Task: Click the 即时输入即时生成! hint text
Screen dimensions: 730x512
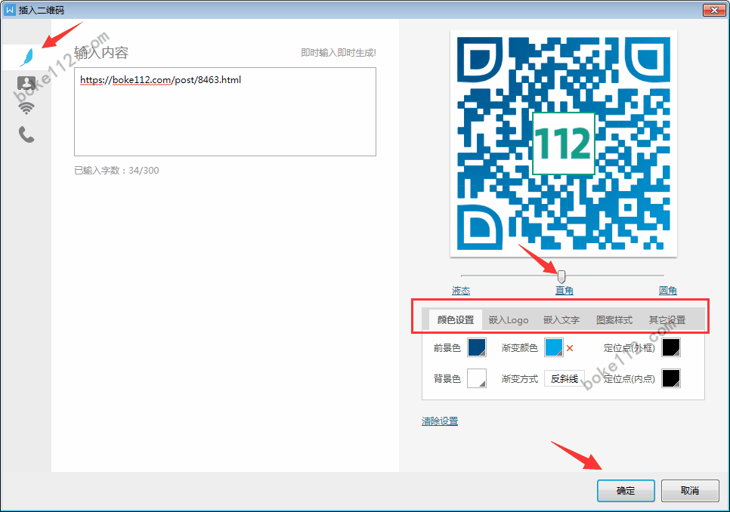Action: (x=339, y=53)
